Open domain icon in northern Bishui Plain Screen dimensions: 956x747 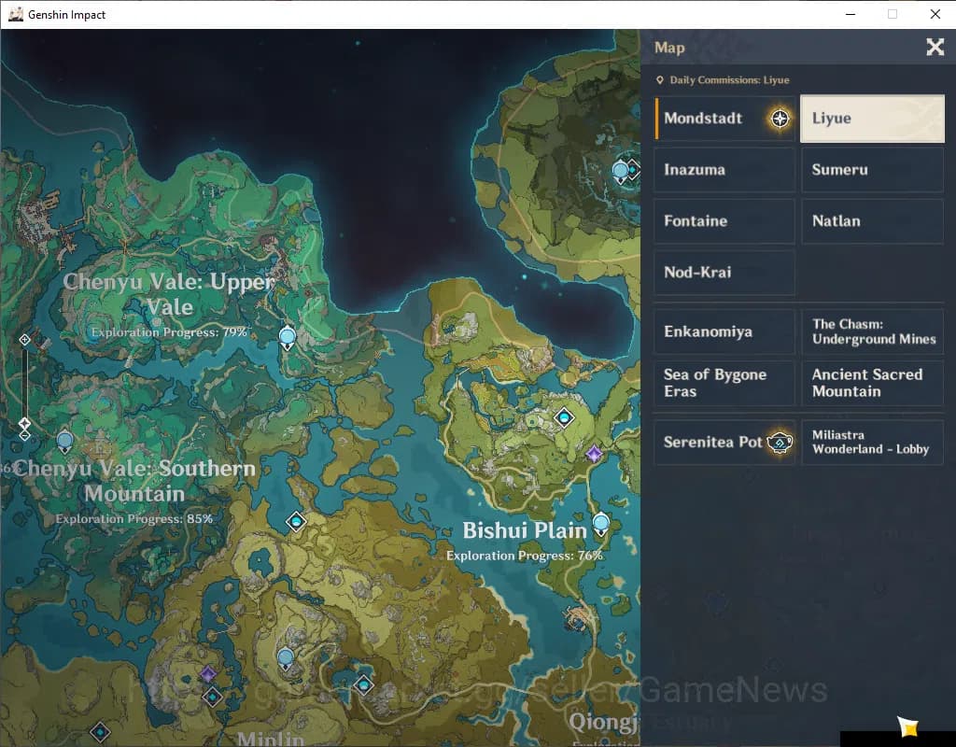coord(564,417)
